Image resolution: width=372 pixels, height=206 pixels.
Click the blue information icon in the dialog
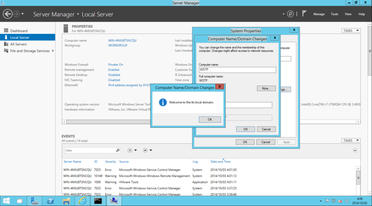click(x=163, y=102)
